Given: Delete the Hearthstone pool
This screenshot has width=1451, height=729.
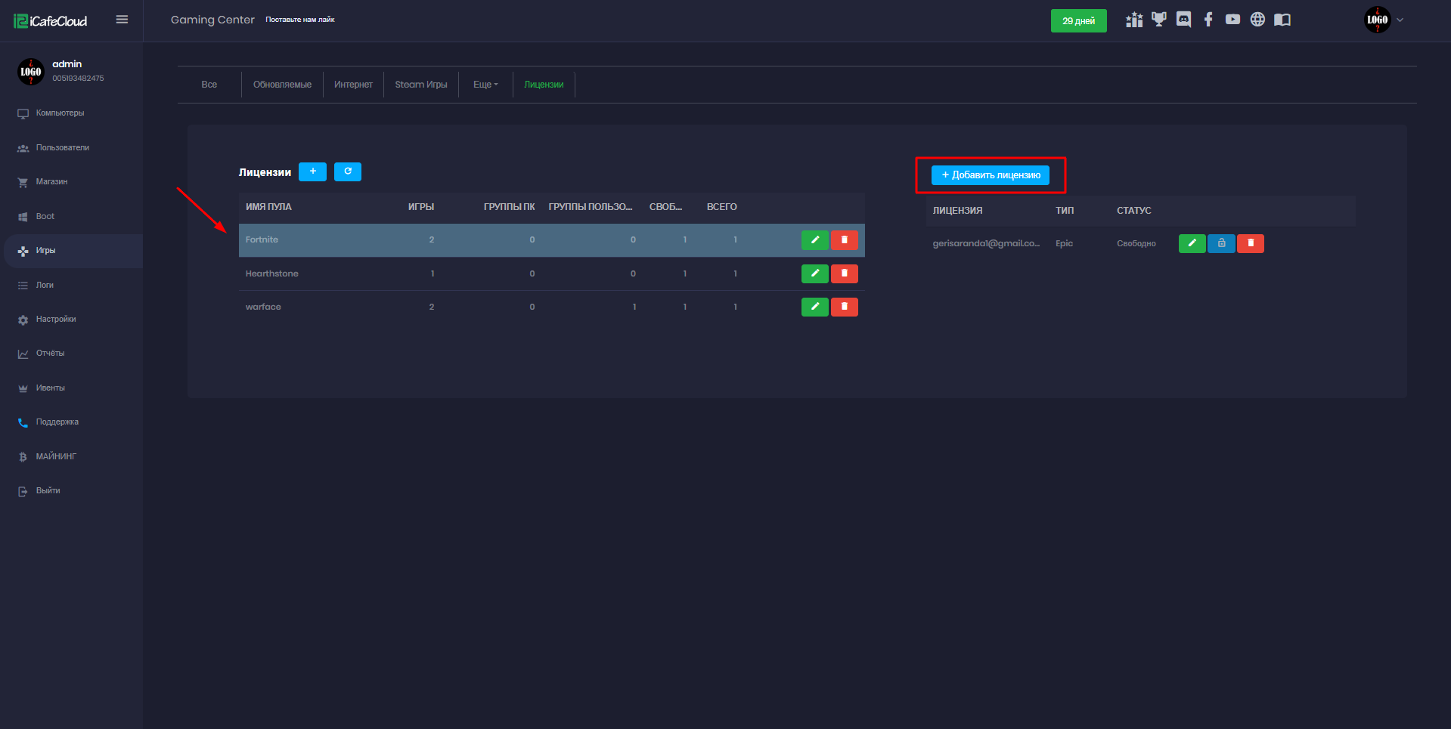Looking at the screenshot, I should [845, 273].
